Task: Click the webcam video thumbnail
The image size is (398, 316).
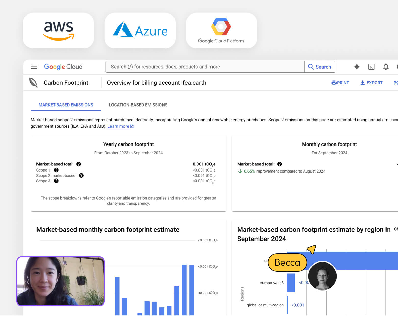Action: (x=60, y=281)
